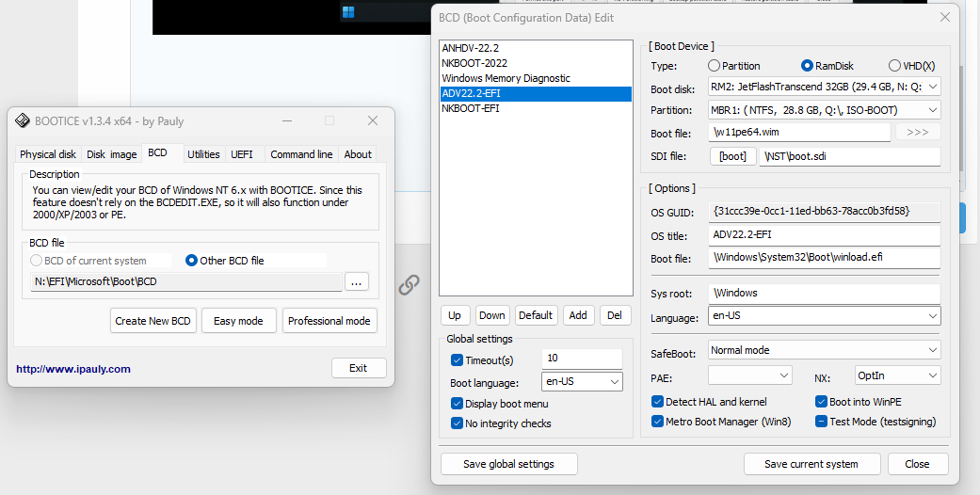Open the Boot disk dropdown
The height and width of the screenshot is (495, 980).
825,87
